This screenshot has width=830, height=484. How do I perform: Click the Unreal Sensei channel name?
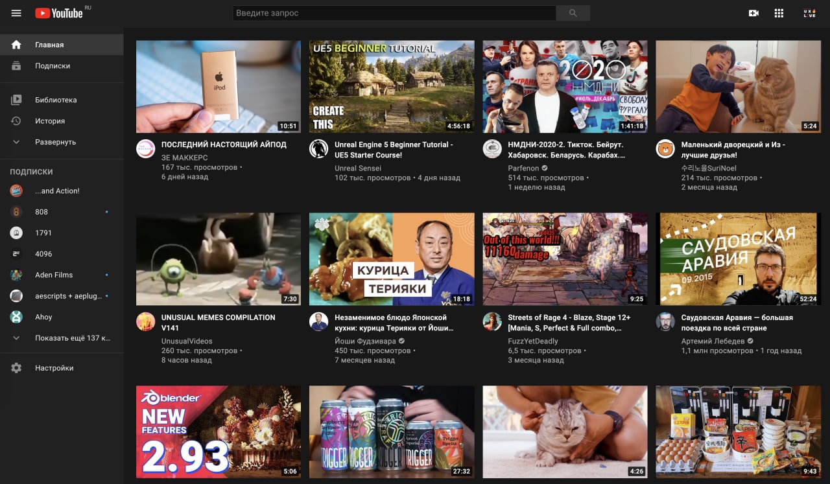(358, 168)
